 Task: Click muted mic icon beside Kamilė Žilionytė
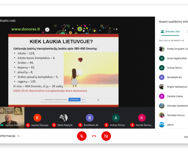pos(28,125)
